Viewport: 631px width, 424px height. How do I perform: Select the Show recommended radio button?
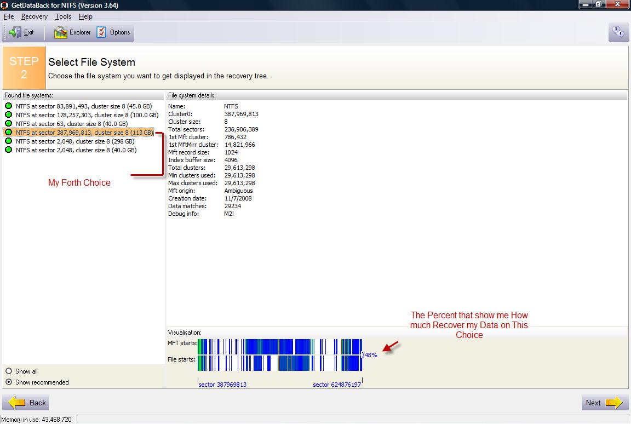tap(9, 382)
